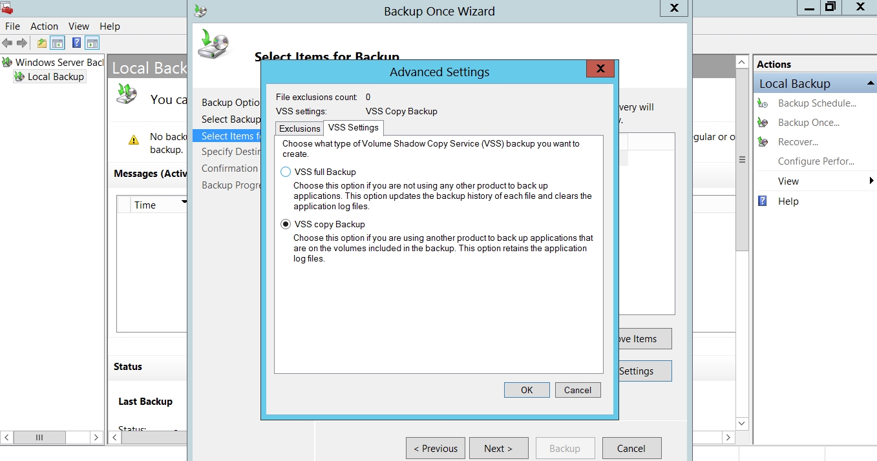Click the left pane horizontal scrollbar thumb
877x461 pixels.
click(x=39, y=438)
